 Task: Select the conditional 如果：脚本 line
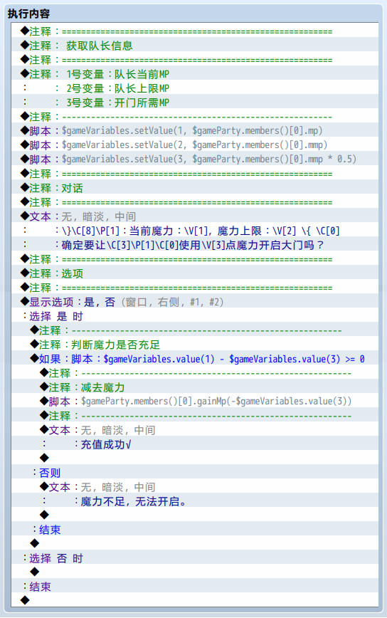click(195, 359)
